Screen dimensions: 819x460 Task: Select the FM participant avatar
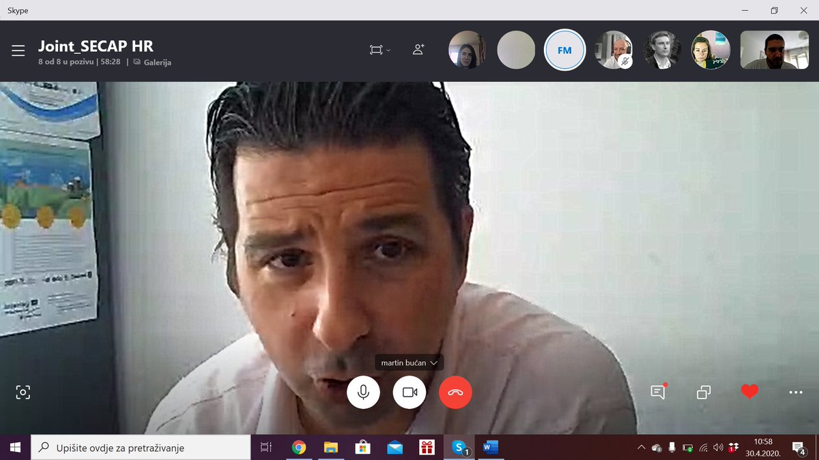(x=564, y=50)
